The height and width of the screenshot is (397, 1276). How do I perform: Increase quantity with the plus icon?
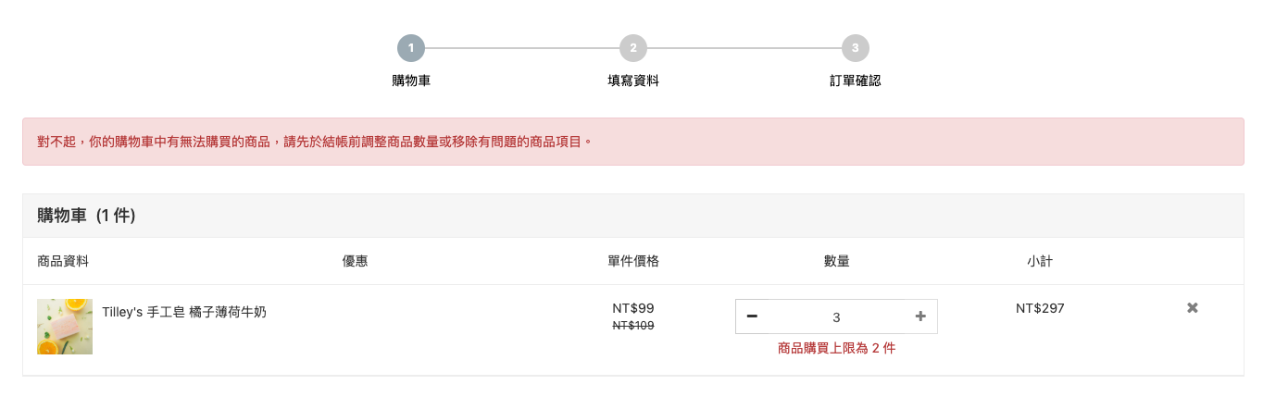tap(920, 316)
